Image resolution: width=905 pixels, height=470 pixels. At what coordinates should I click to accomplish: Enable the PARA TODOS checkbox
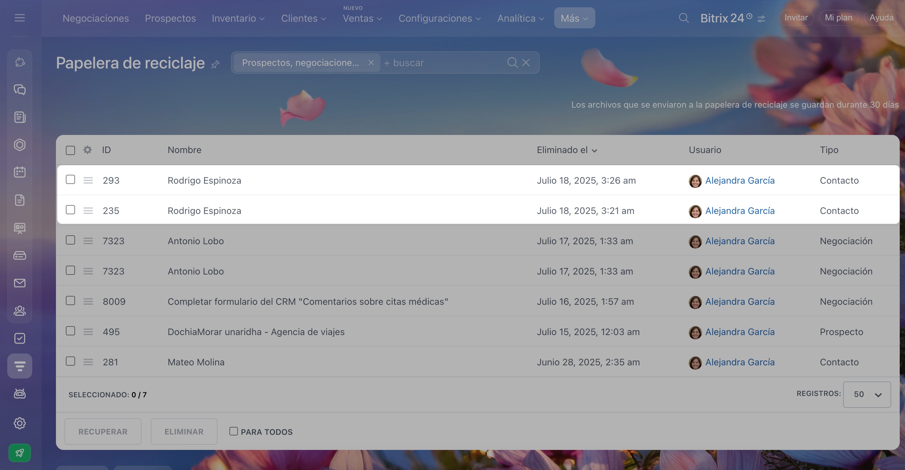pos(234,431)
